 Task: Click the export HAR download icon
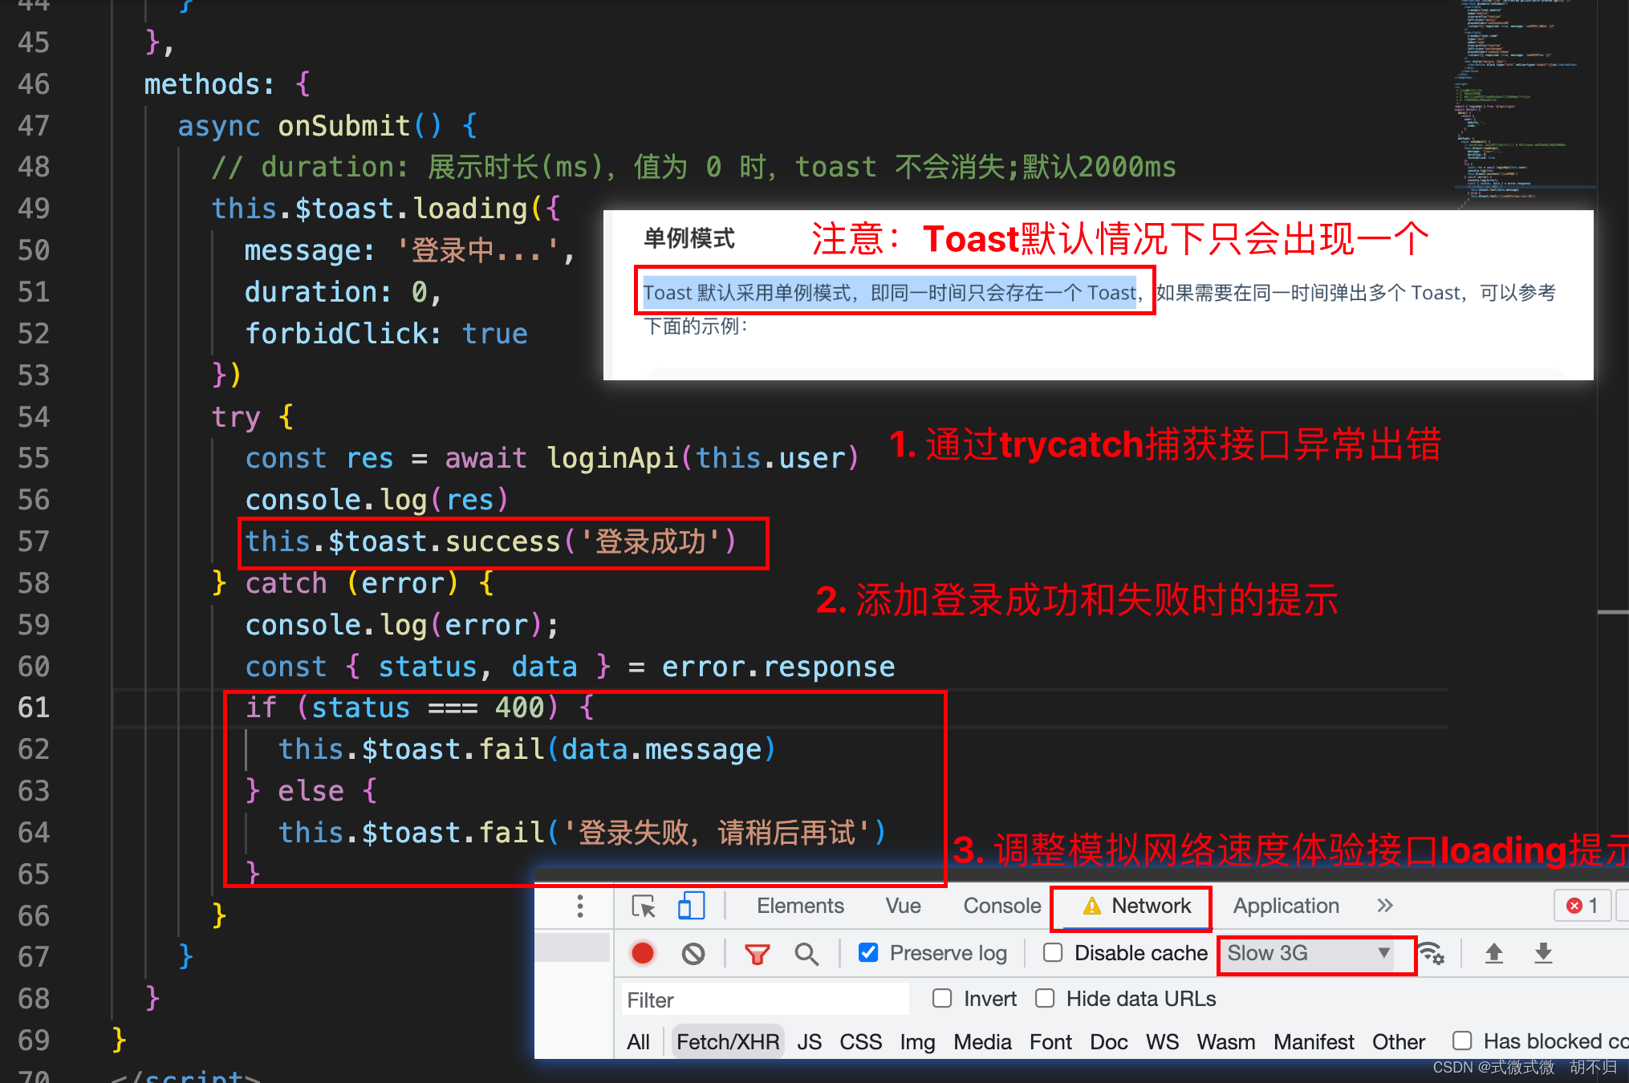click(1543, 953)
